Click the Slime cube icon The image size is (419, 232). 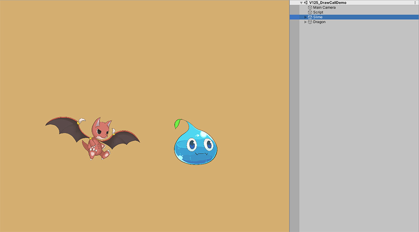pos(310,17)
